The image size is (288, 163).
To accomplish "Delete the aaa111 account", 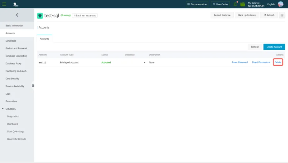I will point(278,62).
